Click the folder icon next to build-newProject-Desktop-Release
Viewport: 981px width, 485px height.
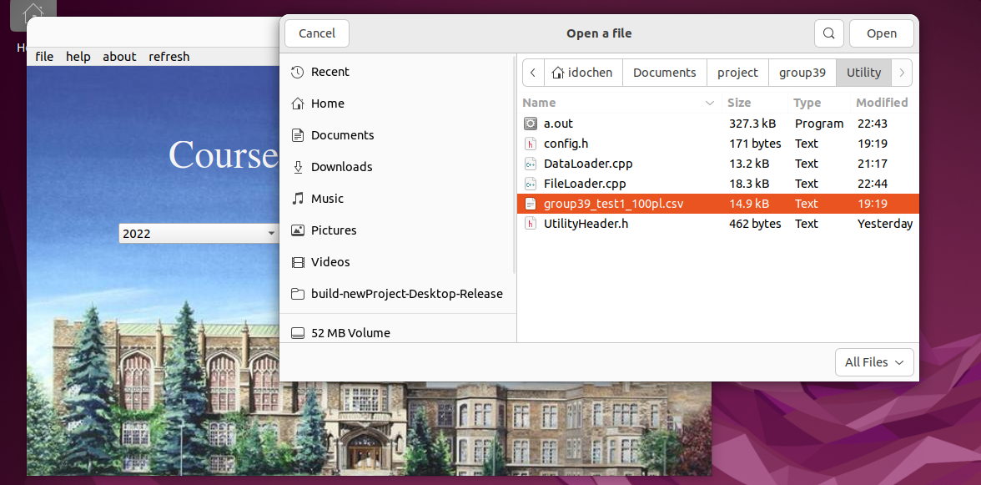(x=299, y=294)
